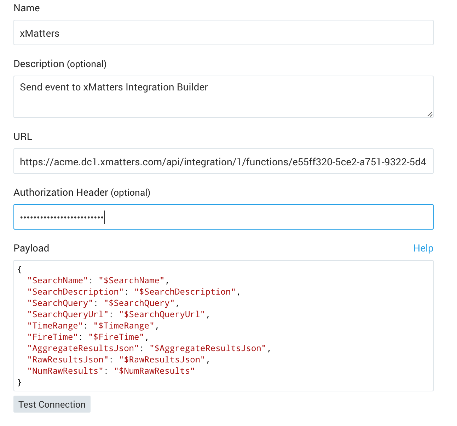The image size is (457, 426).
Task: Click the closing brace in payload
Action: tap(19, 382)
